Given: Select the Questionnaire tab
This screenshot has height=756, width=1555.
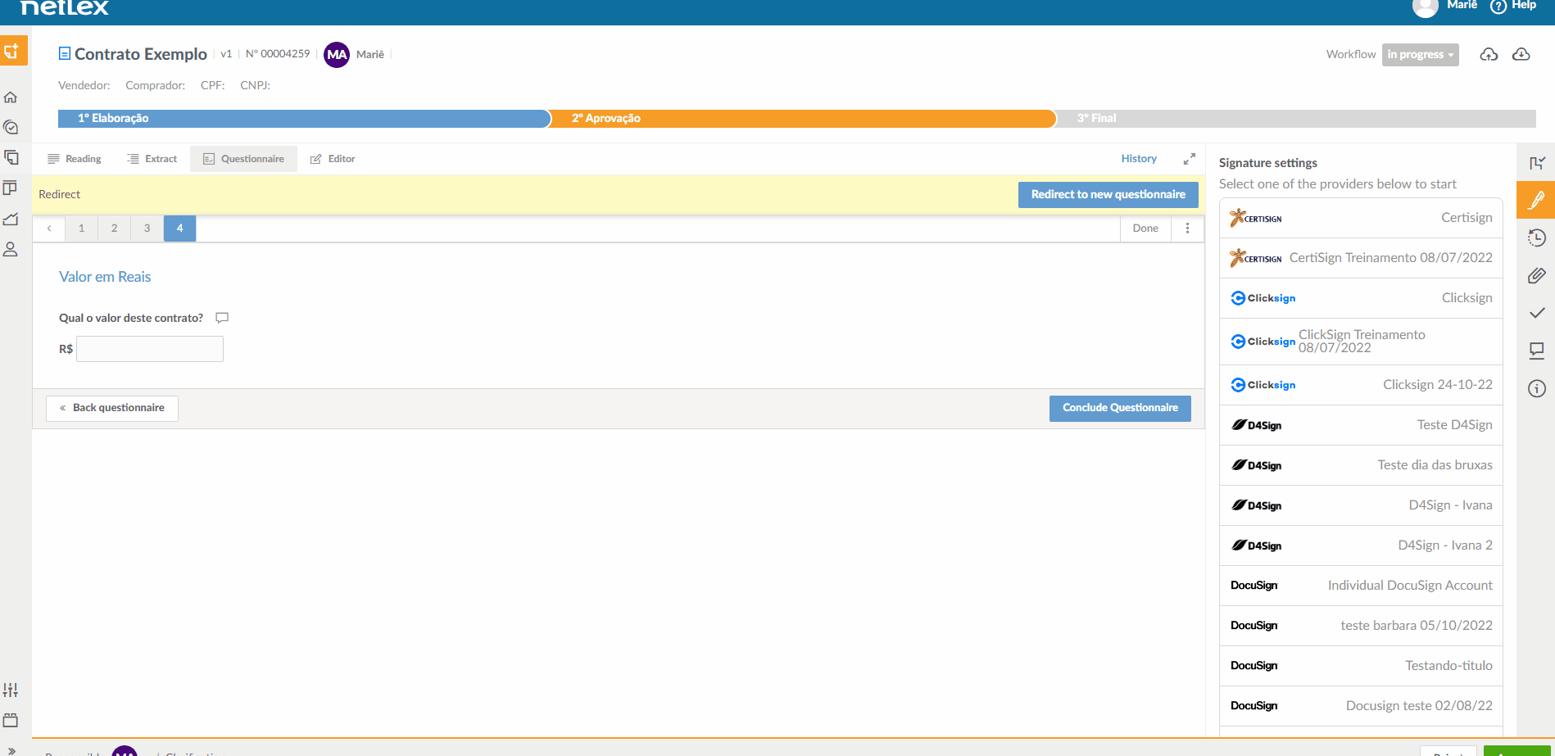Looking at the screenshot, I should 244,159.
